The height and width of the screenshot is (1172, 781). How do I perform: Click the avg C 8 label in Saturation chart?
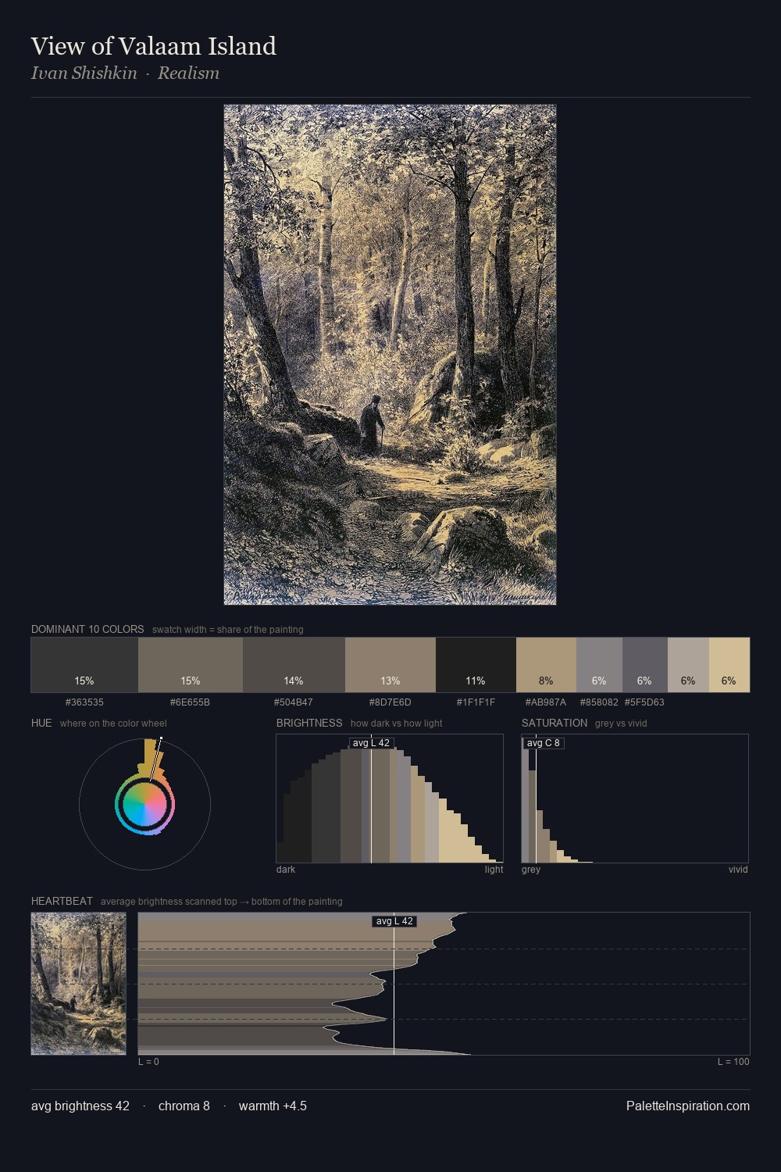[543, 743]
